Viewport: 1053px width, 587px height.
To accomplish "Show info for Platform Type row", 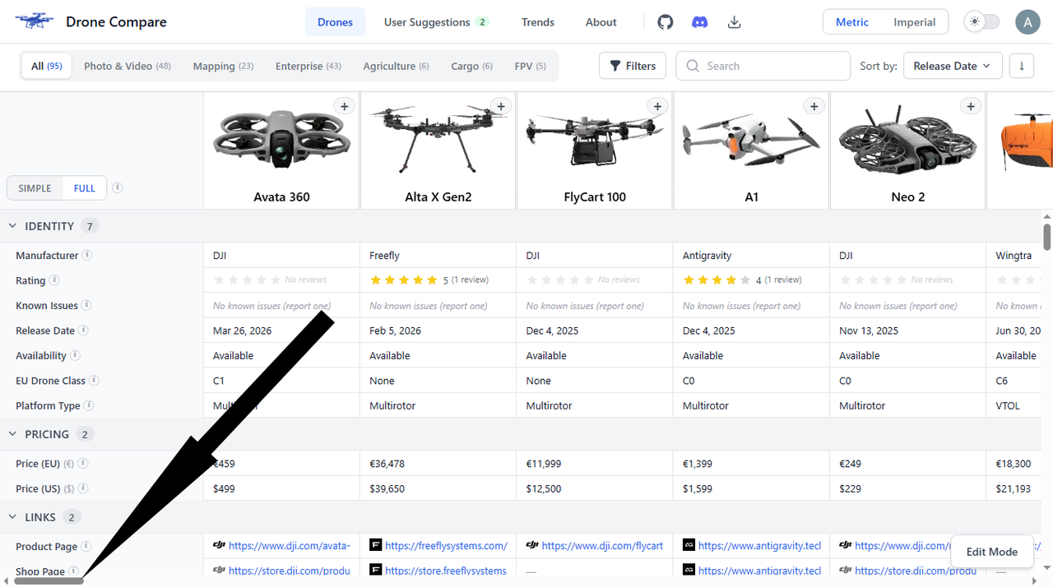I will coord(89,405).
